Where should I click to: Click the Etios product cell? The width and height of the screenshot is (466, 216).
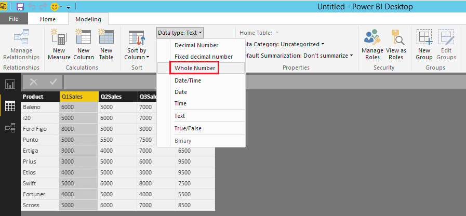pyautogui.click(x=40, y=172)
